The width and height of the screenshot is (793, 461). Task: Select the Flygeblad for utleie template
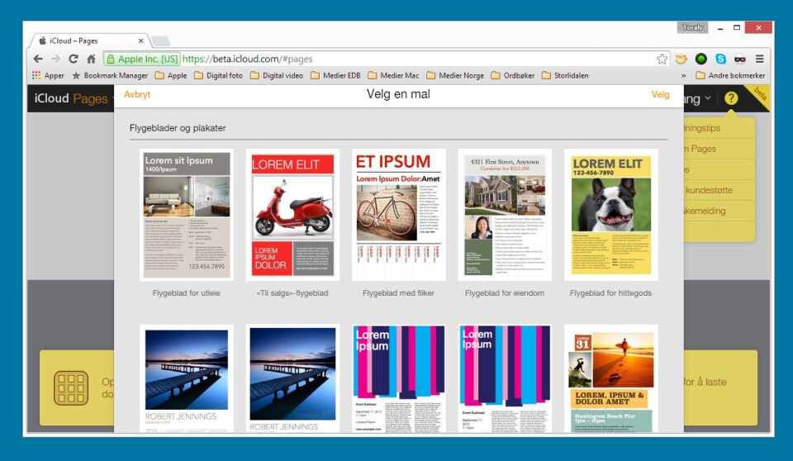click(x=187, y=215)
